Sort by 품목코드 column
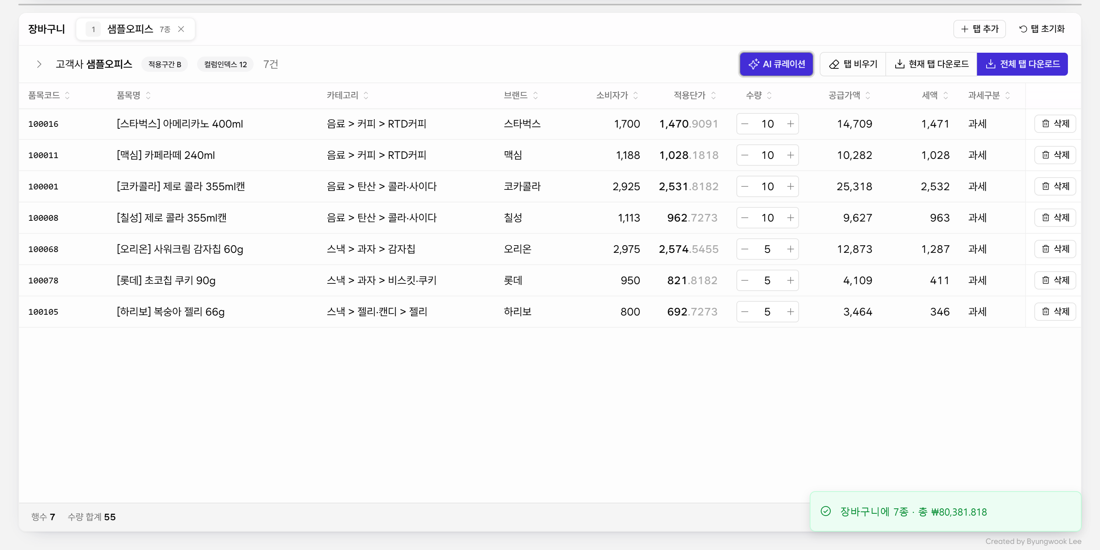This screenshot has height=550, width=1100. [49, 95]
